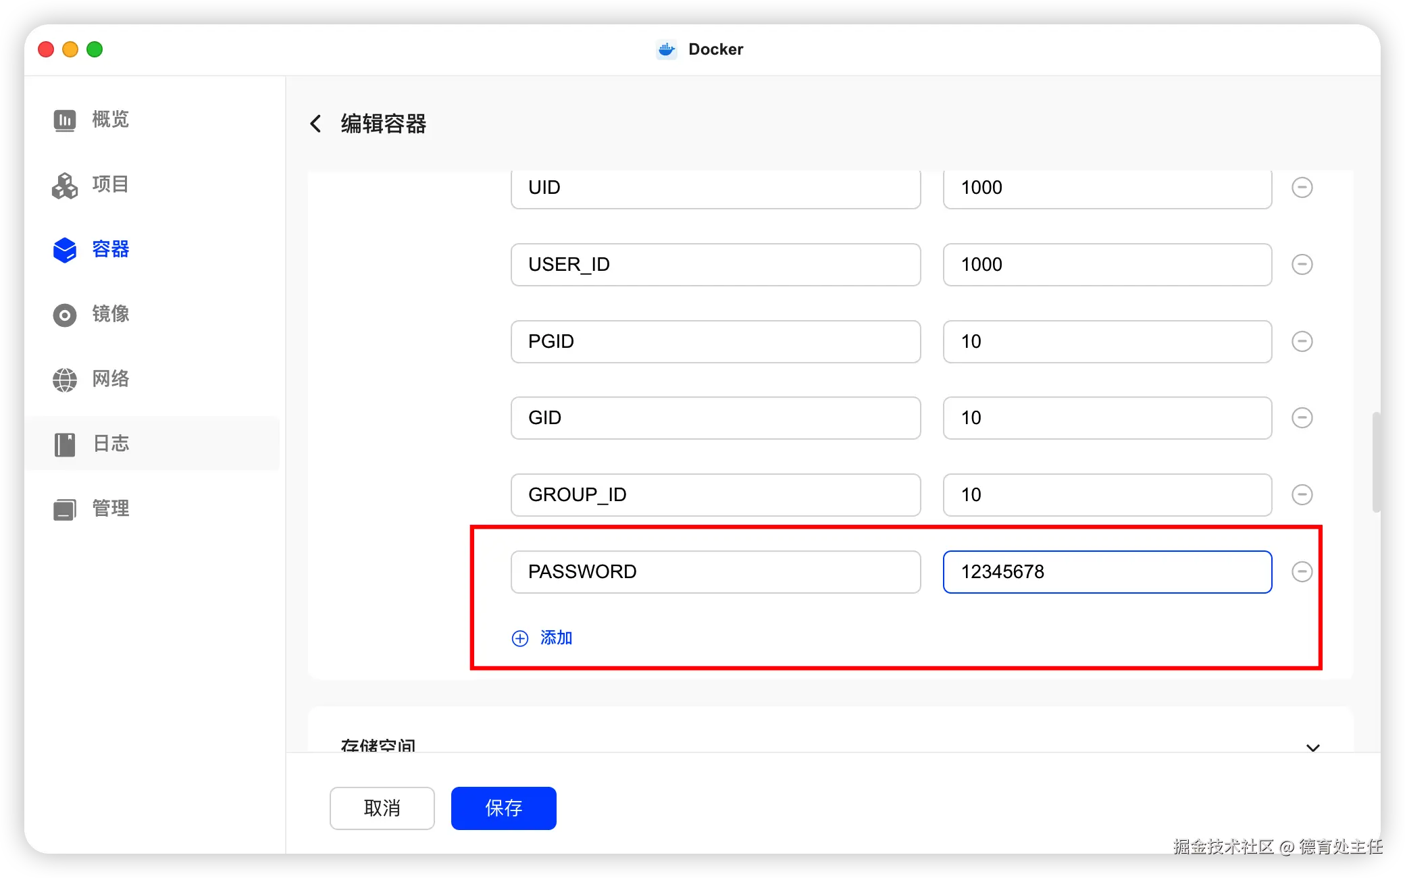Click the GID value field
1405x878 pixels.
[x=1106, y=418]
